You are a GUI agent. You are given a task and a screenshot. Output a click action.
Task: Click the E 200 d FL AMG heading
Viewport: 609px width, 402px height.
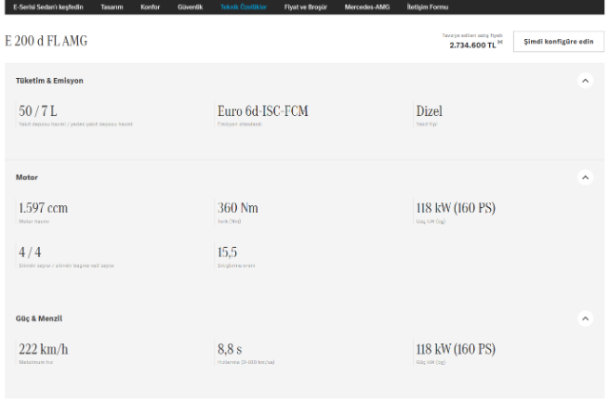click(46, 41)
